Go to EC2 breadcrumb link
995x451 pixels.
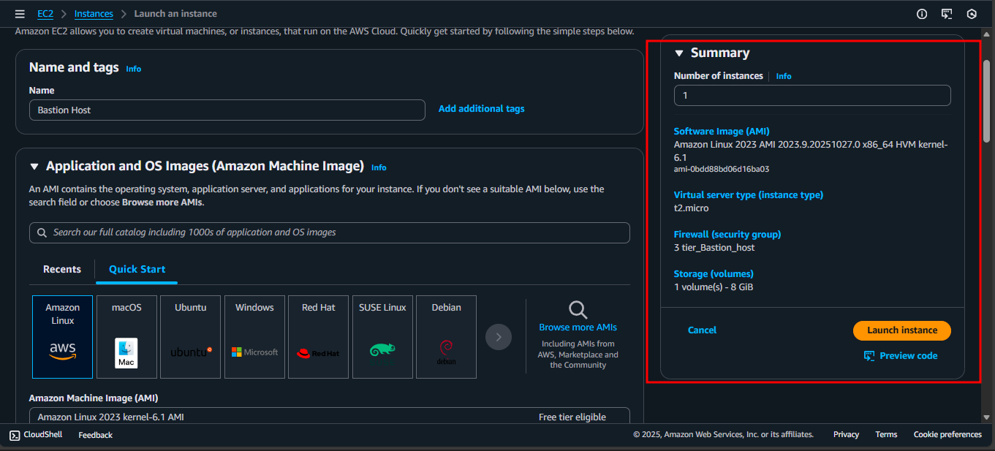pos(45,14)
